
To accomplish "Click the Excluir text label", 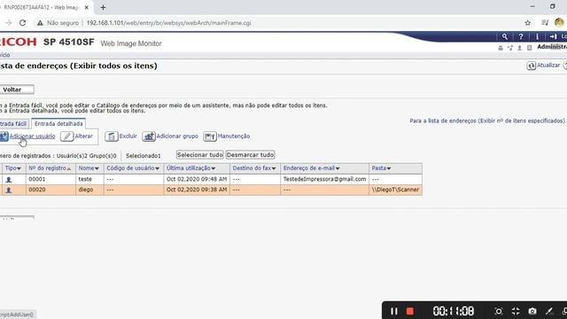I will (128, 136).
